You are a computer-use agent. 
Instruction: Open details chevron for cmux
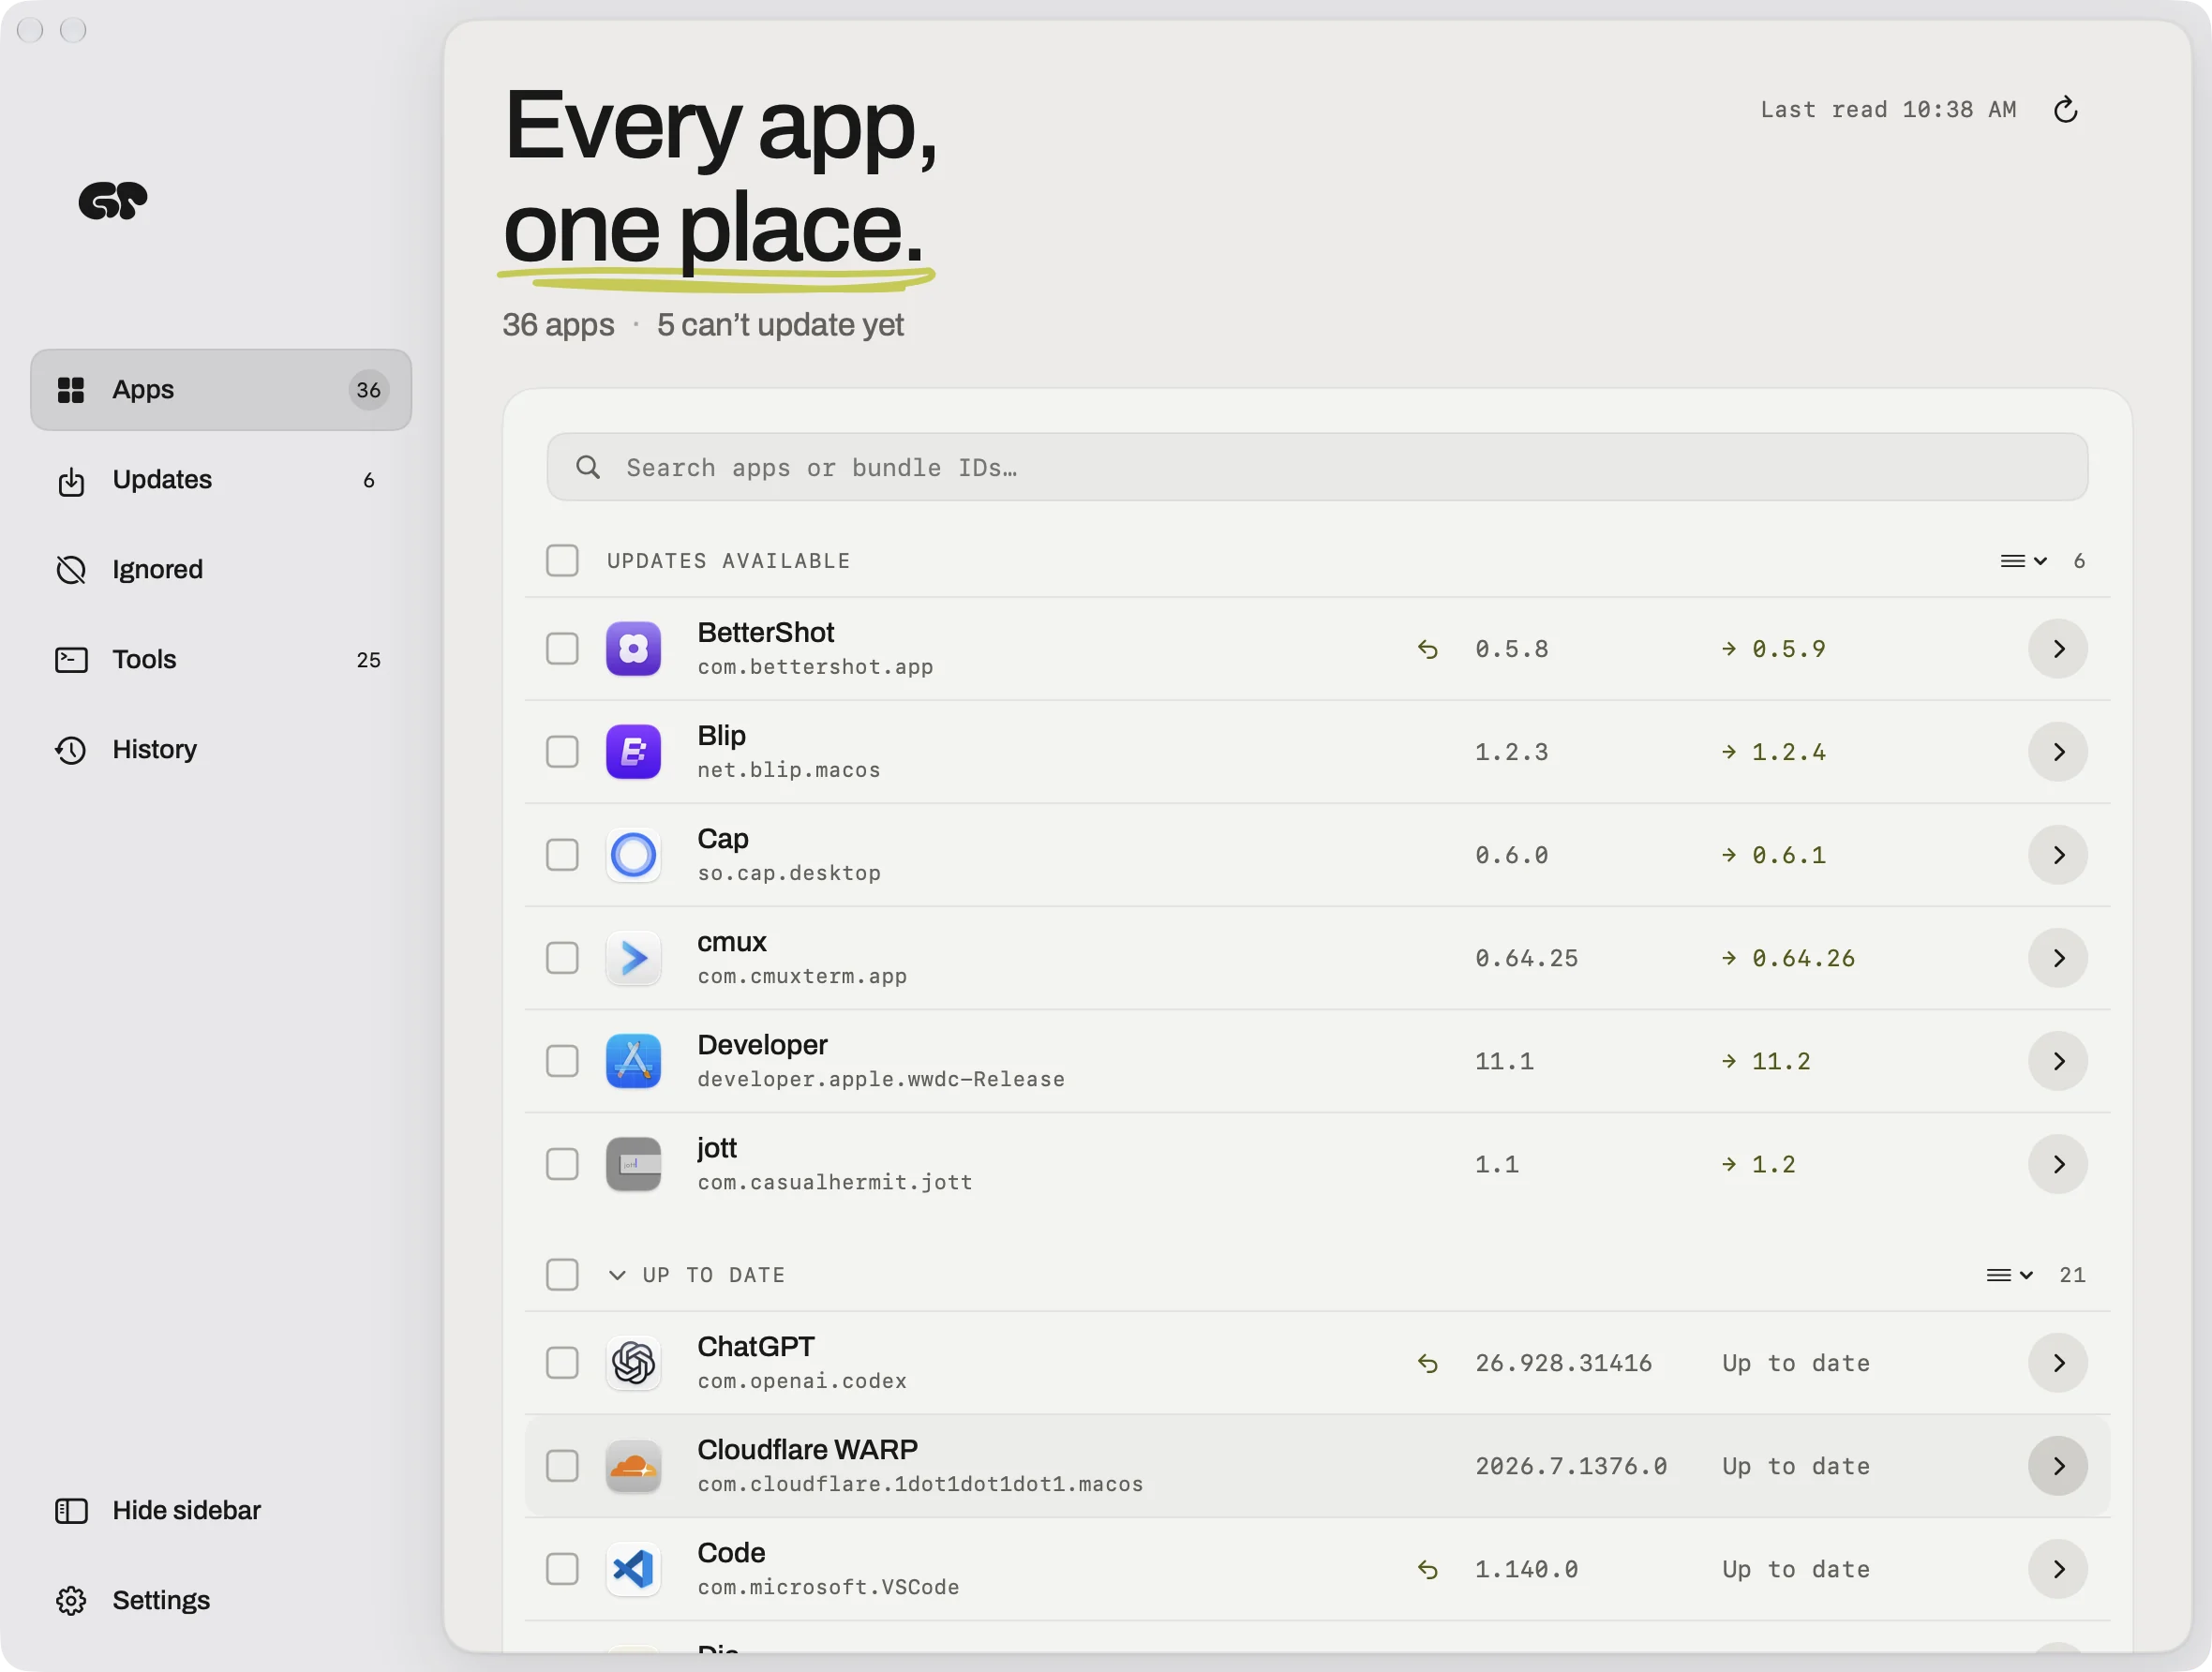click(2057, 957)
